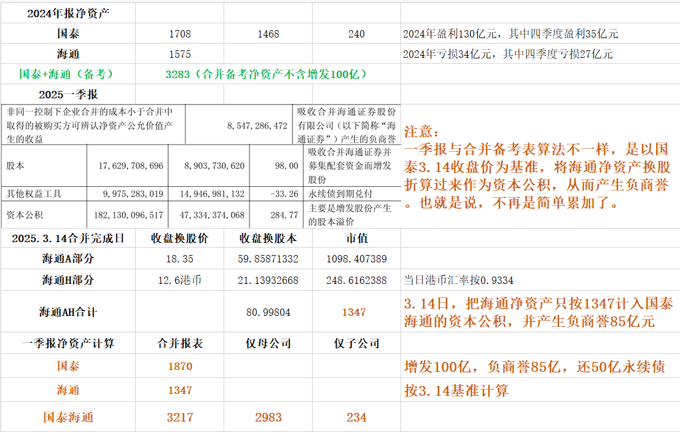Select the row label "其他权益工具"

(x=33, y=194)
